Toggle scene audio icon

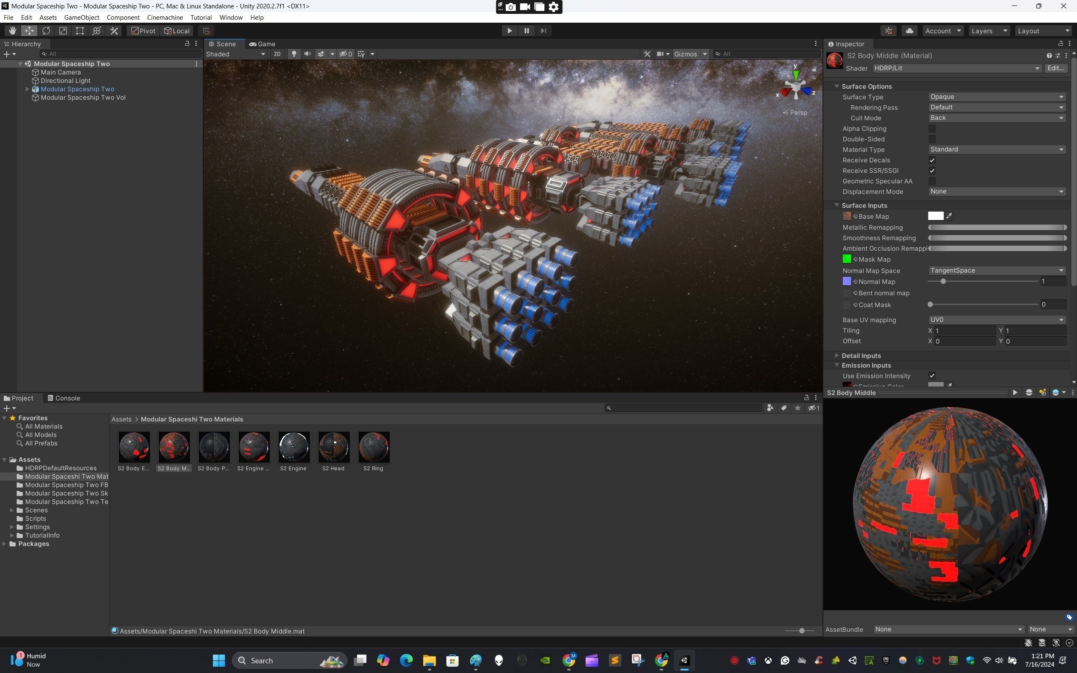[308, 54]
